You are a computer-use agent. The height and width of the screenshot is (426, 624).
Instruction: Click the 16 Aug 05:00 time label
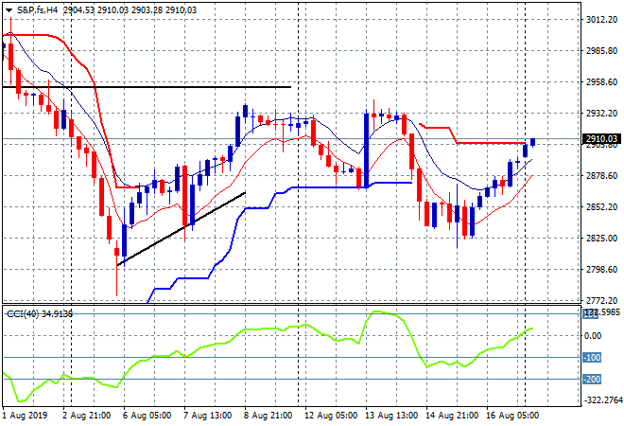pos(512,416)
